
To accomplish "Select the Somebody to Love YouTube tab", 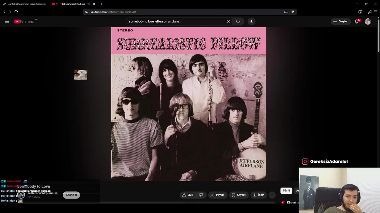I will pos(74,4).
